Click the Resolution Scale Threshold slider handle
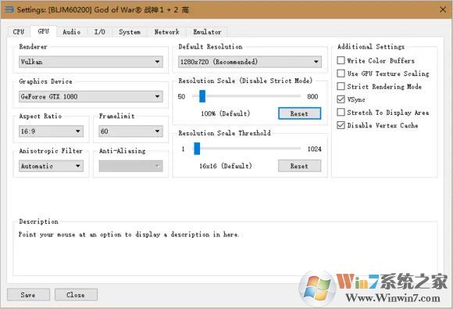The width and height of the screenshot is (453, 309). coord(197,149)
